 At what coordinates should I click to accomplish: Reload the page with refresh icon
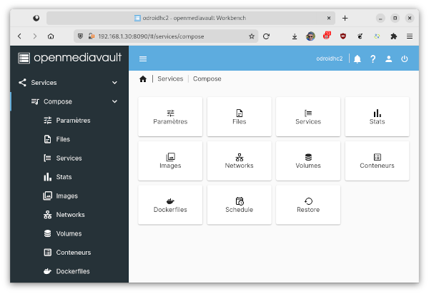[266, 36]
